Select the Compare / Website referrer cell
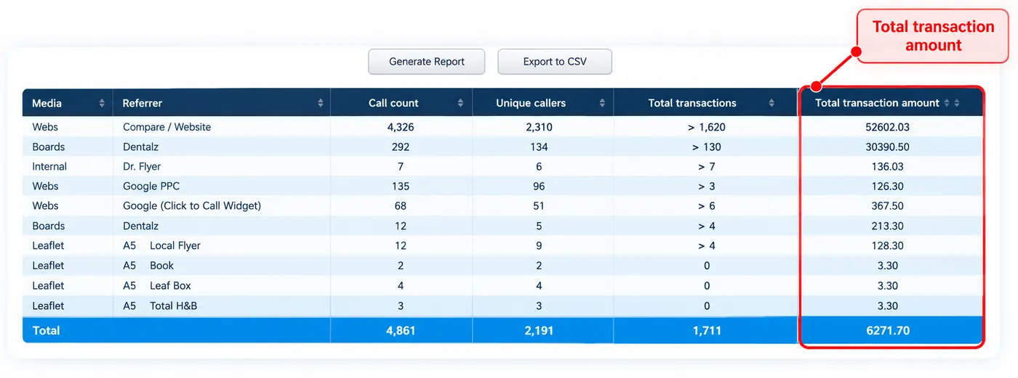 (x=167, y=127)
